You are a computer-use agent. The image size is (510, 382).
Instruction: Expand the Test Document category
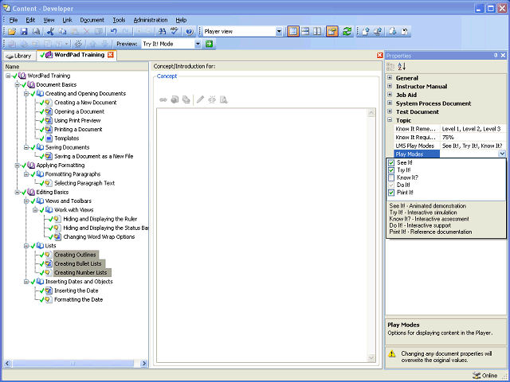390,111
